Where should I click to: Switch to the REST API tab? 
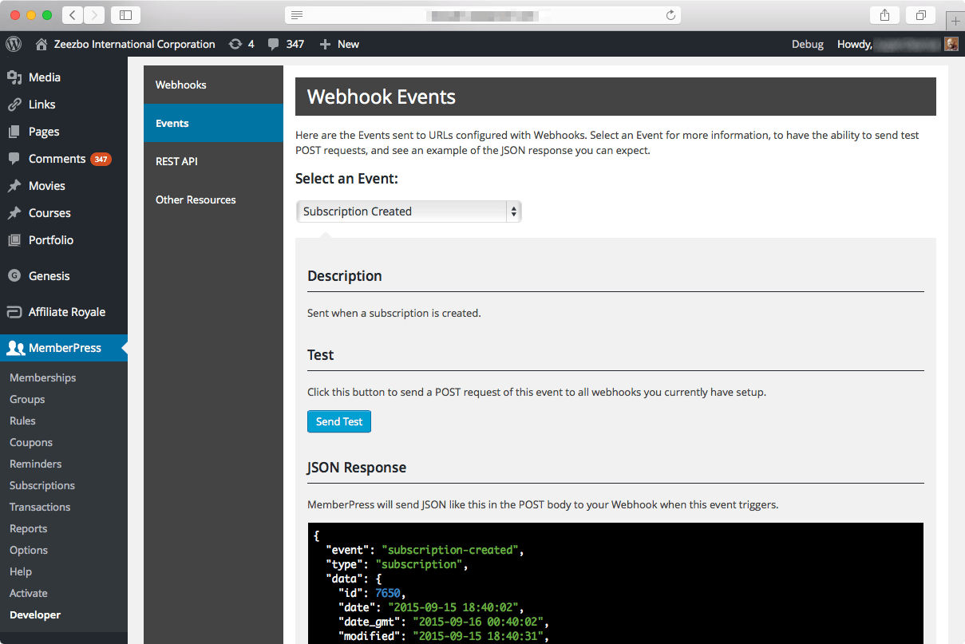click(214, 161)
